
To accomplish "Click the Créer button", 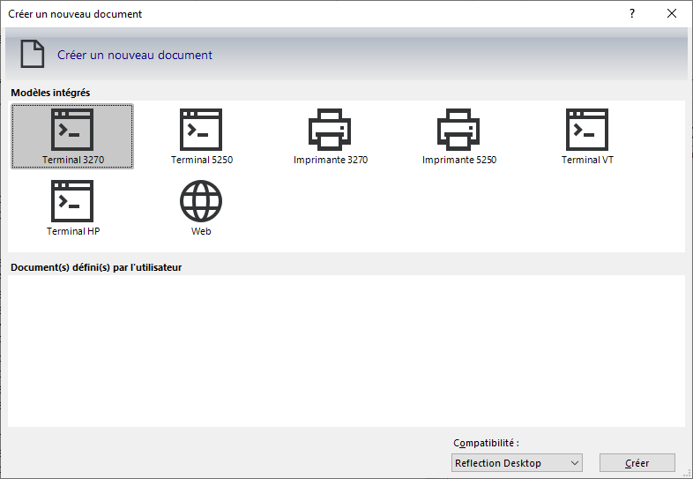I will pos(637,462).
